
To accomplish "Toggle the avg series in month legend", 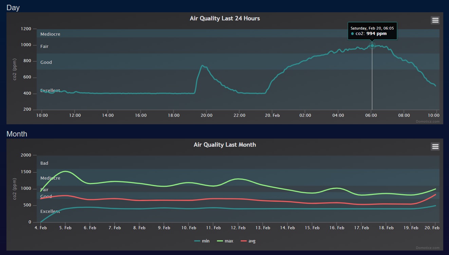I will click(248, 241).
